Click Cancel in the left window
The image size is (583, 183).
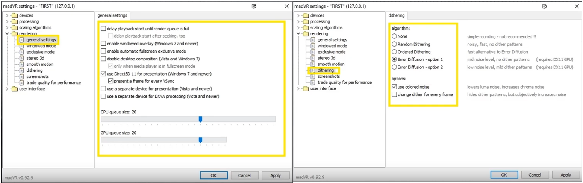coord(244,175)
